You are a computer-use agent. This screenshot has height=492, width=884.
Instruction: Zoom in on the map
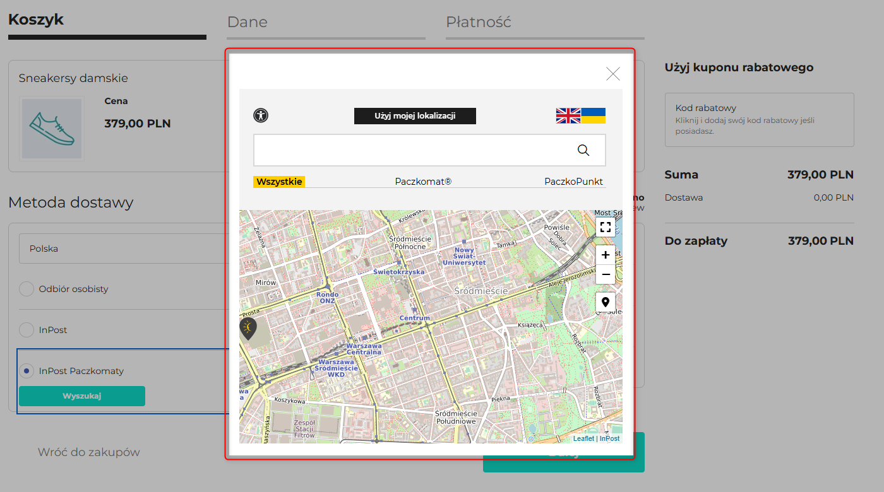pyautogui.click(x=606, y=255)
